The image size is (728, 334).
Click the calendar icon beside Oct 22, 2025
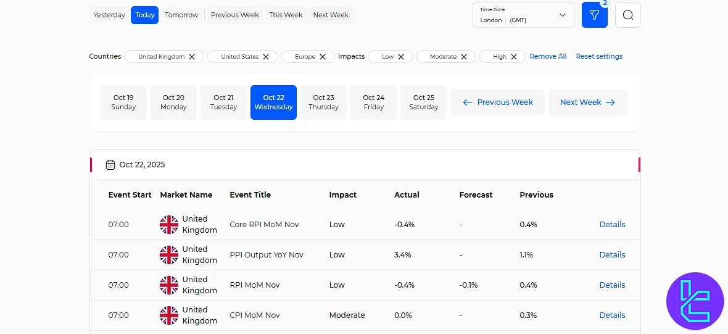[x=110, y=165]
